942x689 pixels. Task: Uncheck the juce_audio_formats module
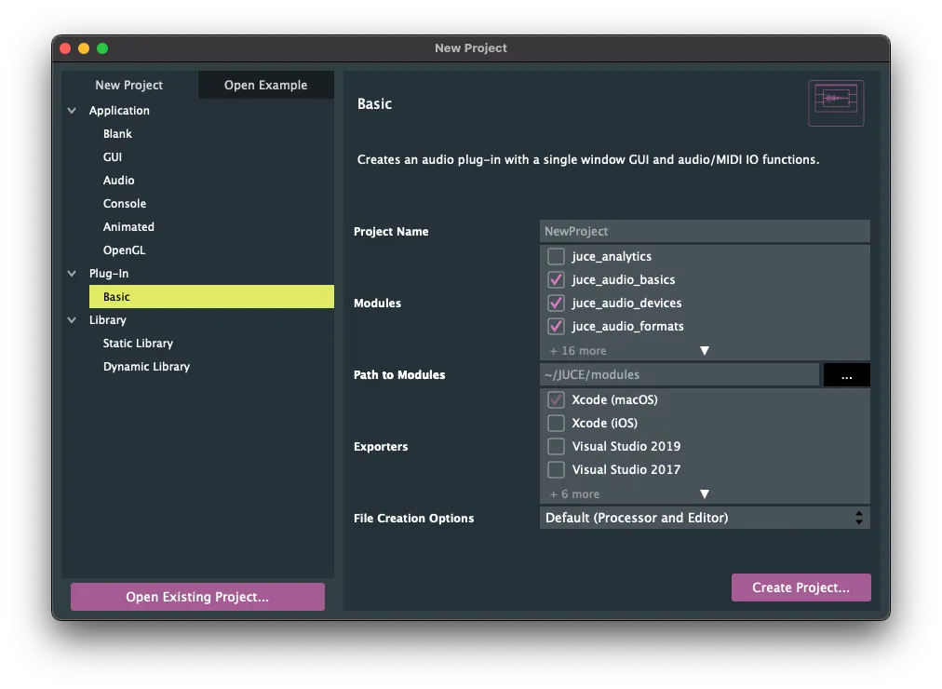click(556, 326)
